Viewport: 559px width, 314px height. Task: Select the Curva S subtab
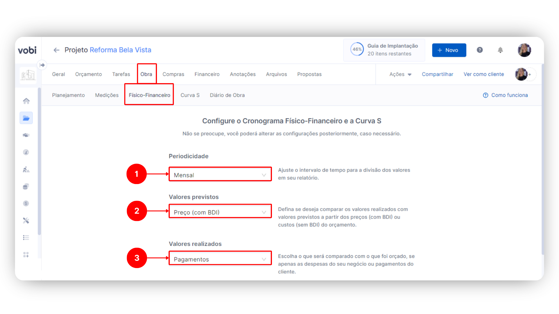pos(190,95)
